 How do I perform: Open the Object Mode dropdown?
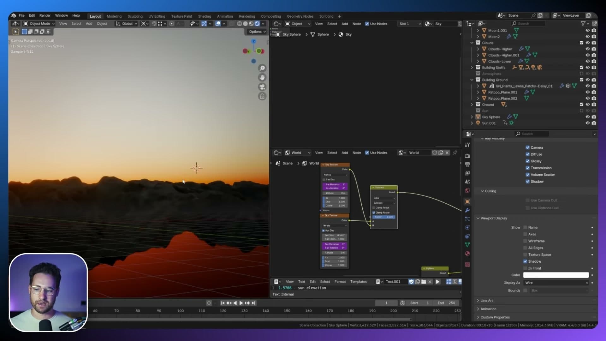click(x=39, y=24)
